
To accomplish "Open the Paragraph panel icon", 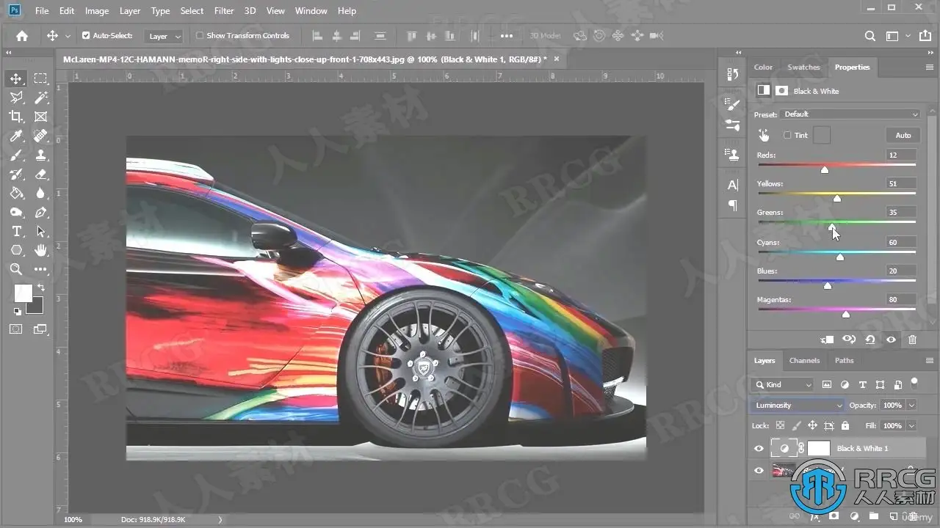I will pyautogui.click(x=732, y=205).
